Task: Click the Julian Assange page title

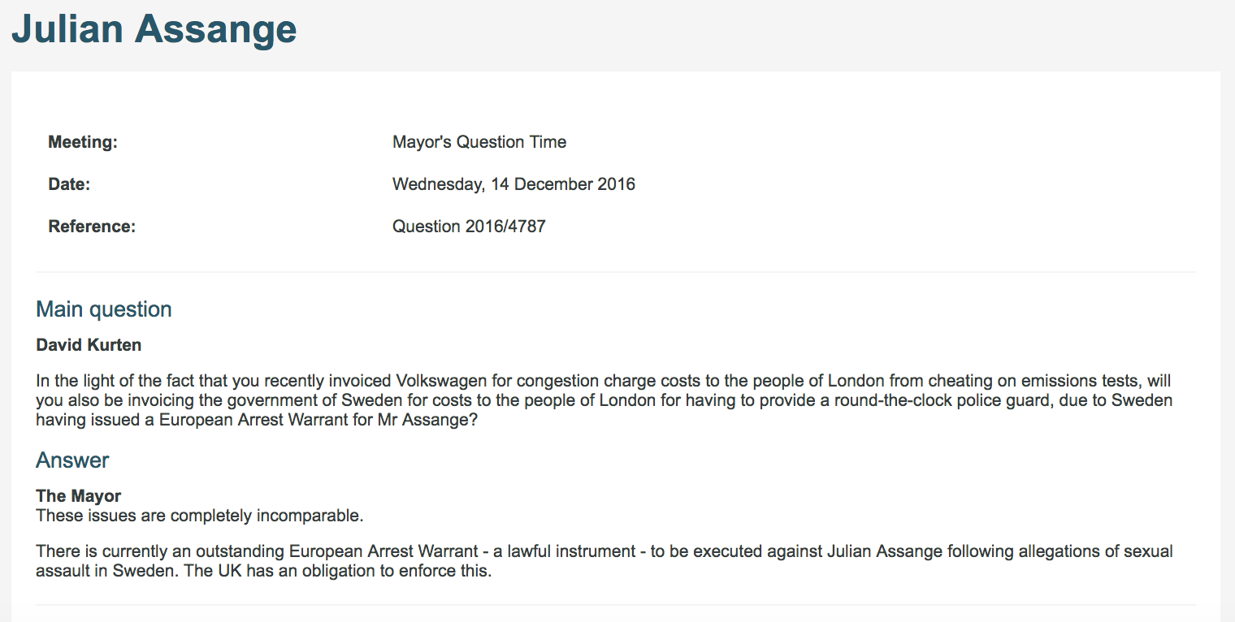Action: click(154, 29)
